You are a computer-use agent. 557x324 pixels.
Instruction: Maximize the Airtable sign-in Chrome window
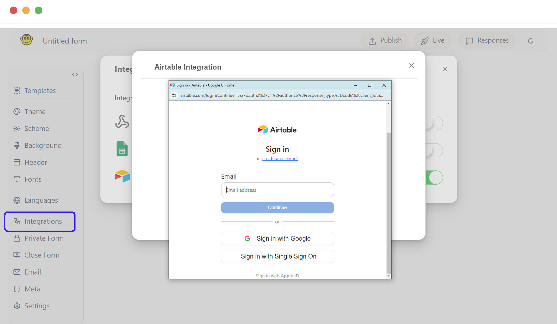pyautogui.click(x=370, y=85)
